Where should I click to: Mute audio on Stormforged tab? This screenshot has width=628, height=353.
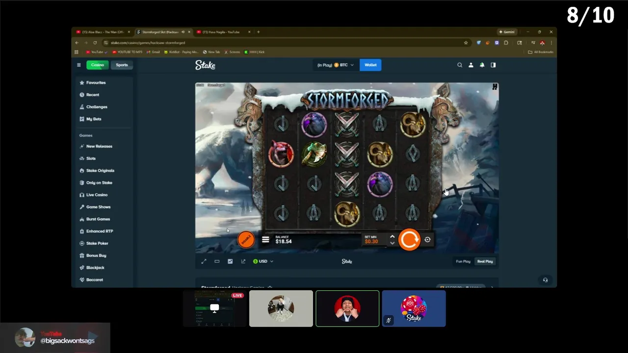point(183,32)
